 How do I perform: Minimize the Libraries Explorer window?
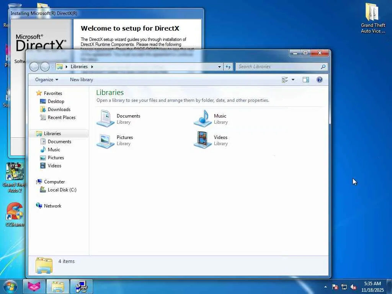[x=295, y=53]
